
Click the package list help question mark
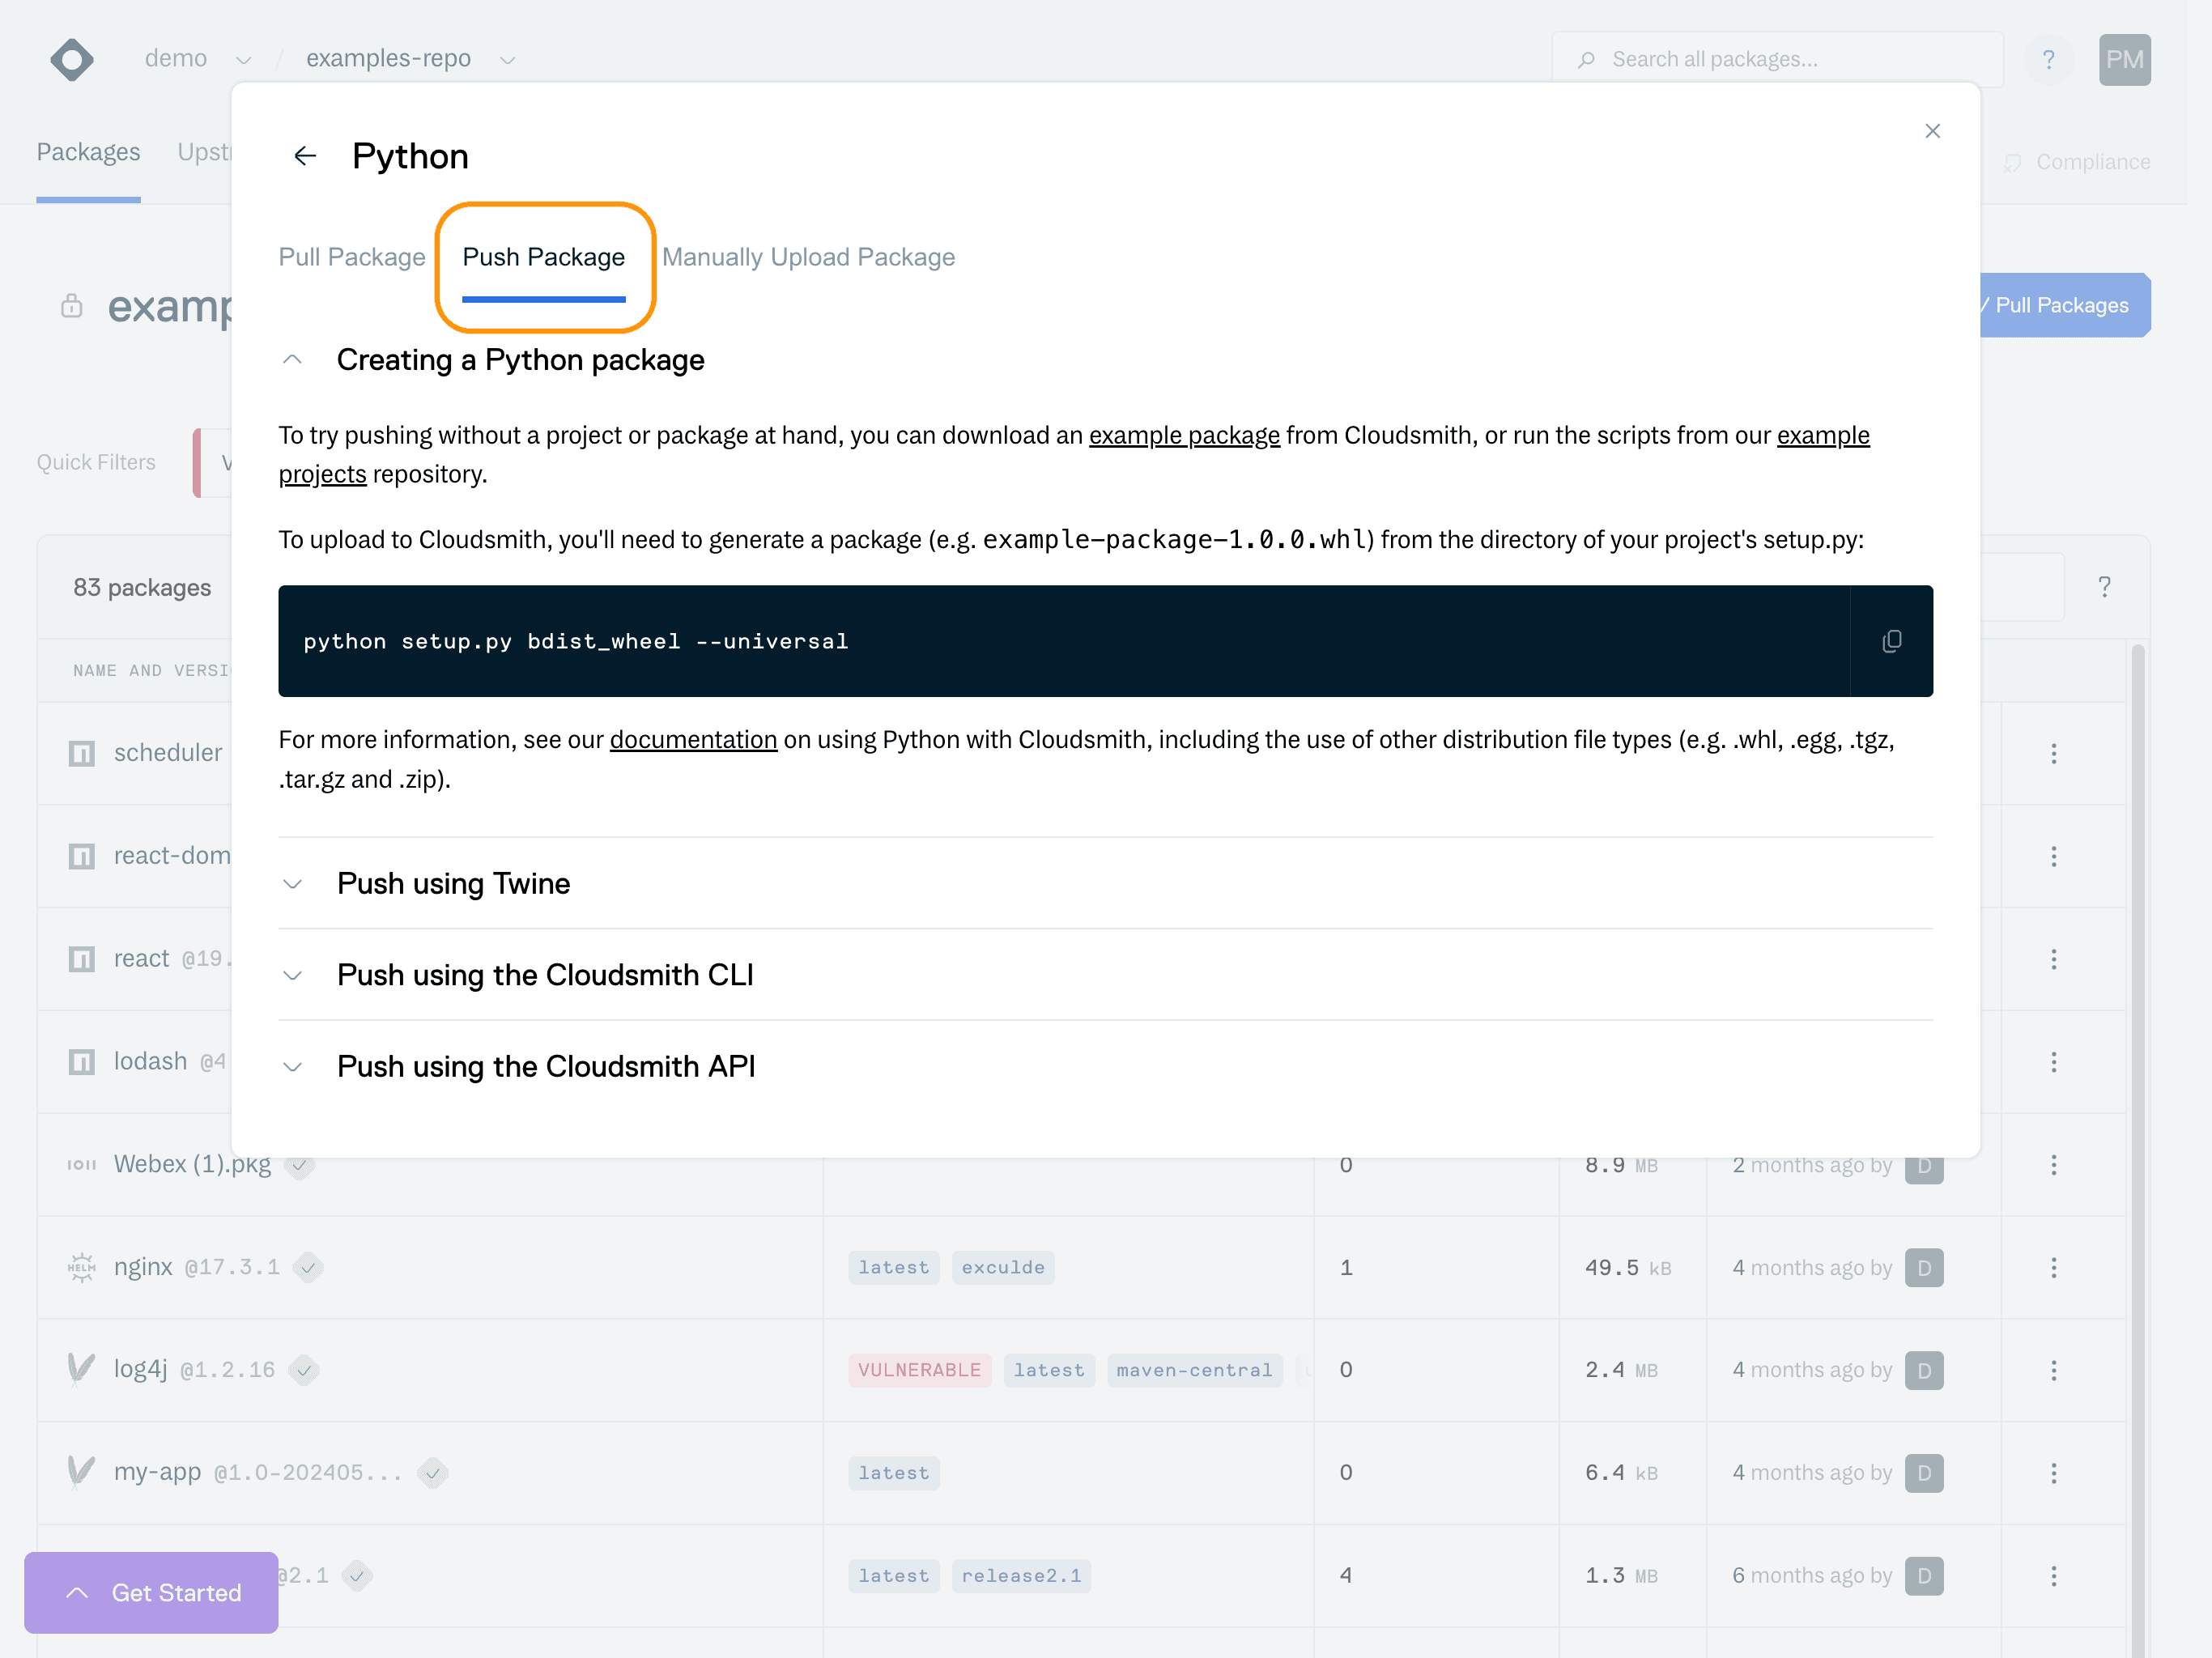click(2104, 587)
